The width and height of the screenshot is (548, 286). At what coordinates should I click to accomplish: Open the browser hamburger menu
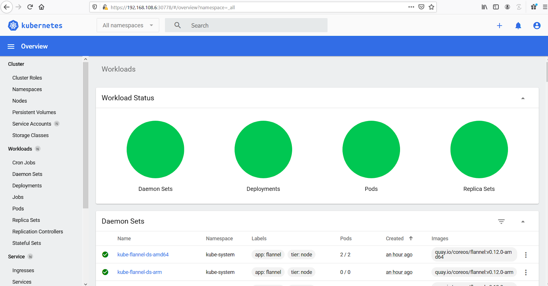point(545,7)
